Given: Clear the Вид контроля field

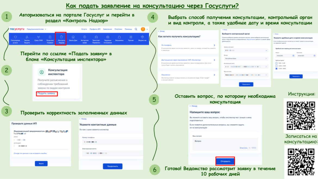Looking at the screenshot, I should pos(266,75).
